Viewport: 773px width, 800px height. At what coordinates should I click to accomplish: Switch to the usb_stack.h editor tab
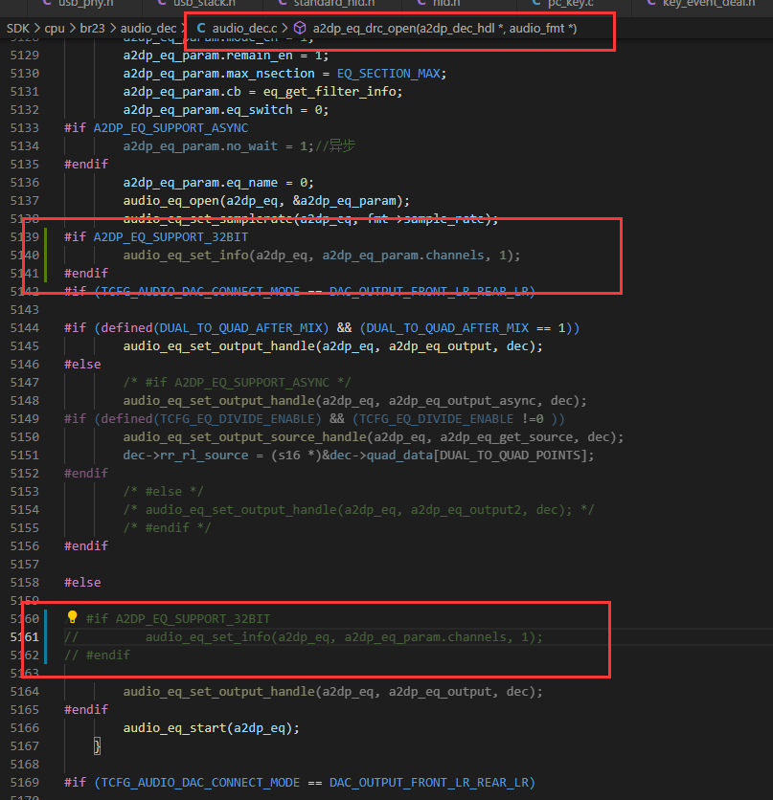tap(204, 3)
